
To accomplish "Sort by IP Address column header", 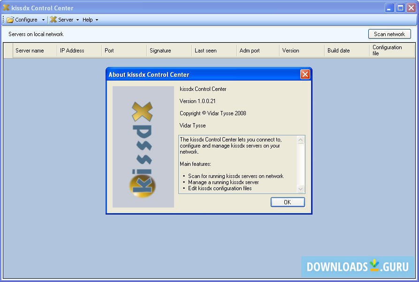I will pyautogui.click(x=79, y=51).
